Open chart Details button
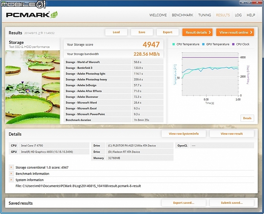 (x=247, y=118)
